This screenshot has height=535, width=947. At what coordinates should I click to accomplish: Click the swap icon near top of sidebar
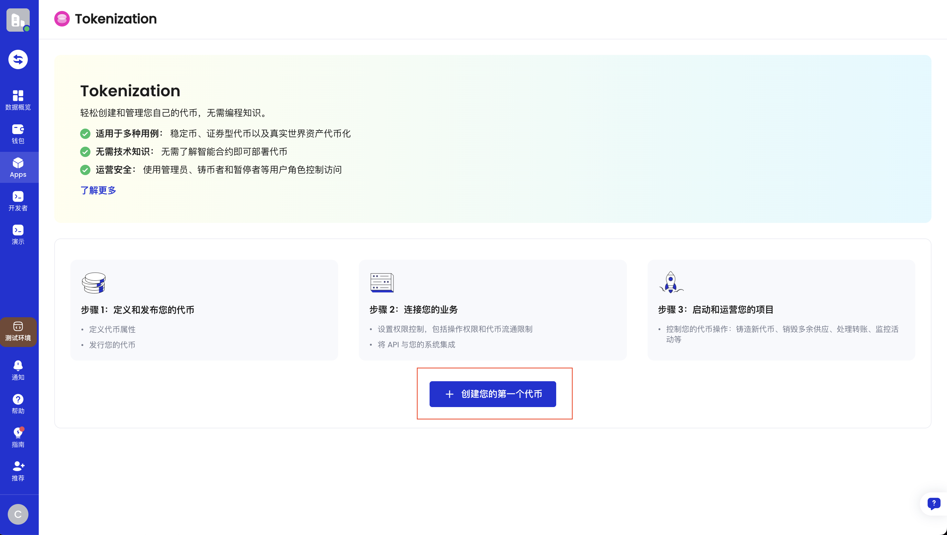tap(18, 59)
